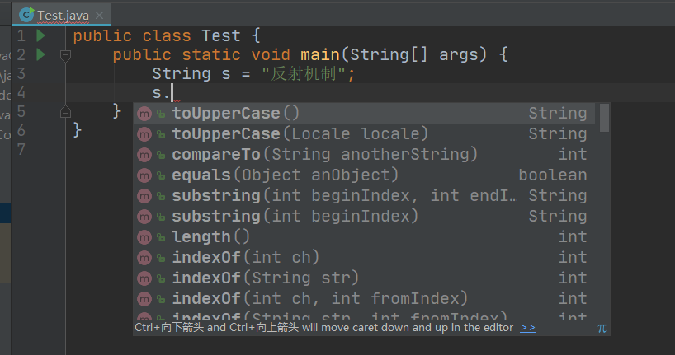Pick equals(Object anObject) from completion list
This screenshot has width=675, height=355.
point(364,175)
